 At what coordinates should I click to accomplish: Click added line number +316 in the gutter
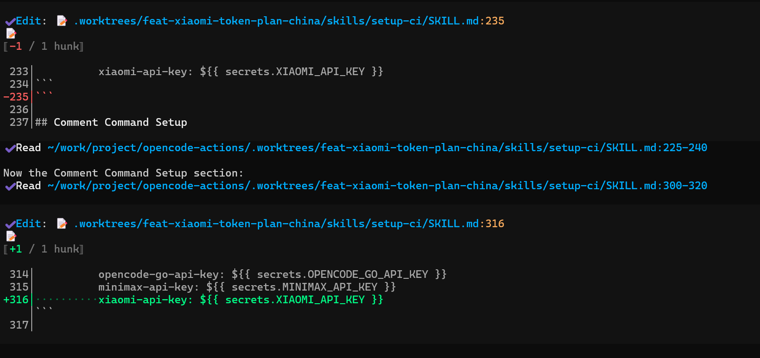click(x=16, y=300)
